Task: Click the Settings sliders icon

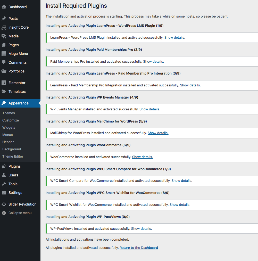Action: (4, 193)
